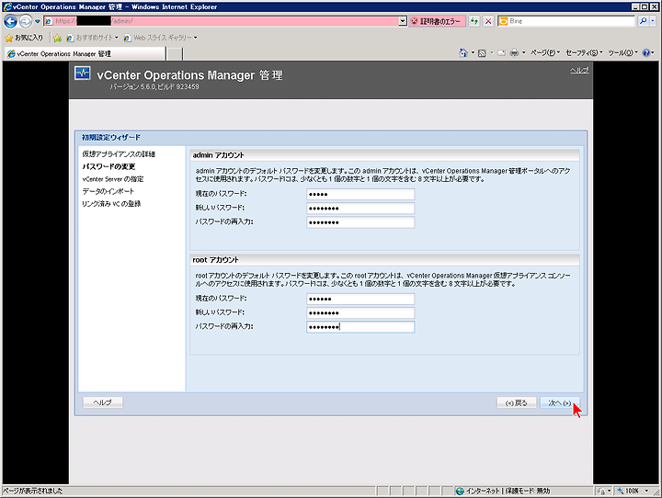
Task: Click admin current password (現在のパスワード) field
Action: click(360, 194)
